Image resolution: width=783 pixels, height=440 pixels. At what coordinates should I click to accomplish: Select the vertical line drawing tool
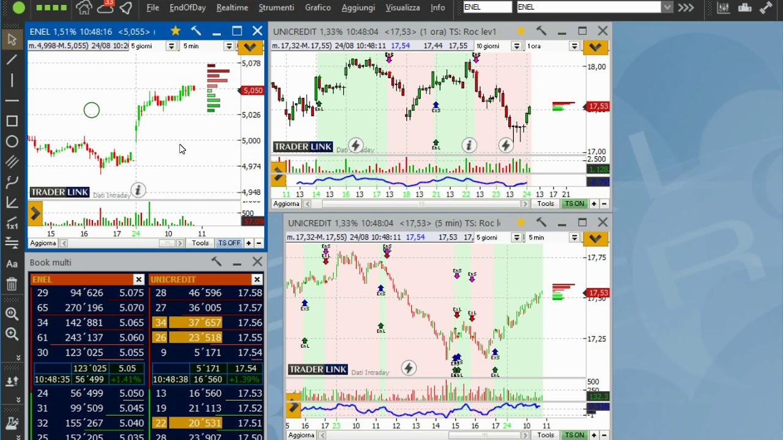(12, 80)
